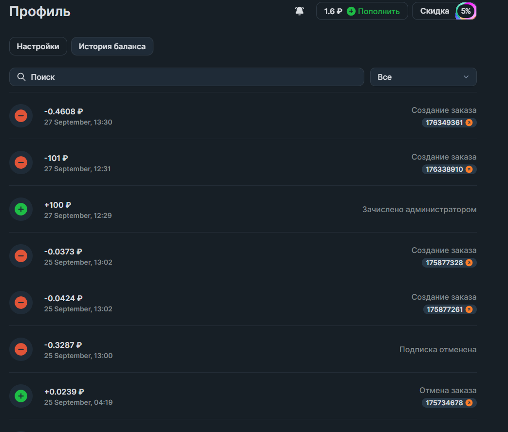Click the 5% discount ring badge

click(466, 11)
